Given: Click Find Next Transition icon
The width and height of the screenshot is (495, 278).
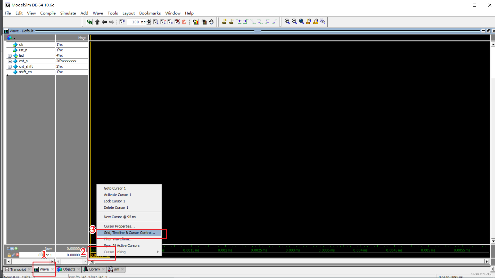Looking at the screenshot, I should [245, 22].
